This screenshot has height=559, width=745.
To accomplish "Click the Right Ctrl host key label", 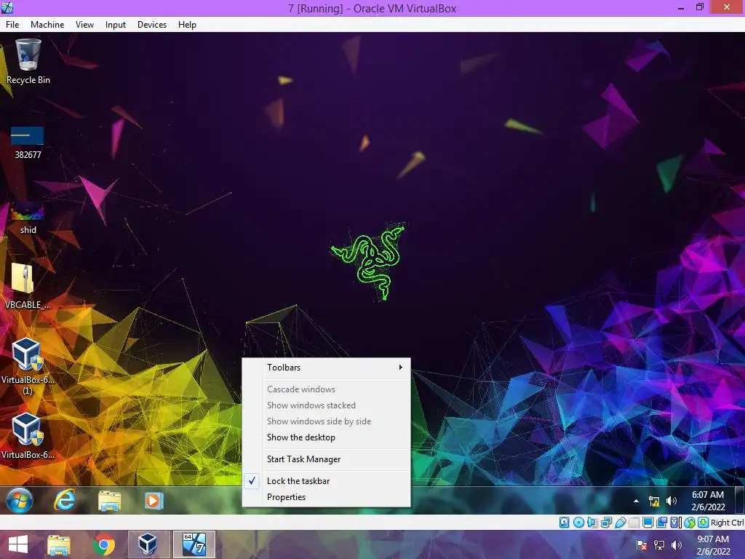I will pos(727,523).
